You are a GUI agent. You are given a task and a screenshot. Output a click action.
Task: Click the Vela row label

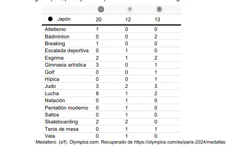pos(50,136)
